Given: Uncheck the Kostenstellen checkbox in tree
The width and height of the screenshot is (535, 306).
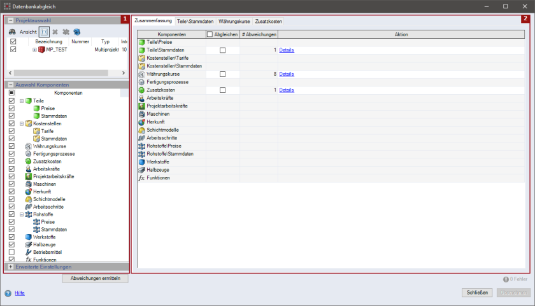Looking at the screenshot, I should point(11,123).
